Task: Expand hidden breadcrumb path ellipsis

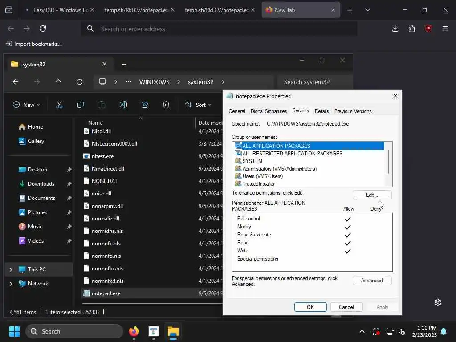Action: tap(129, 82)
